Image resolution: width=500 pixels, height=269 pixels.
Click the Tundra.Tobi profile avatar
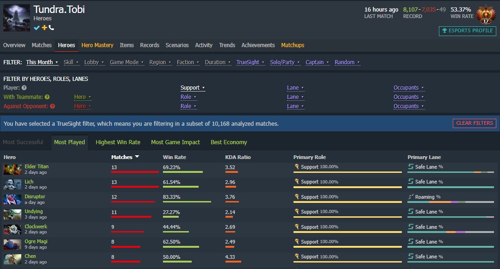17,18
